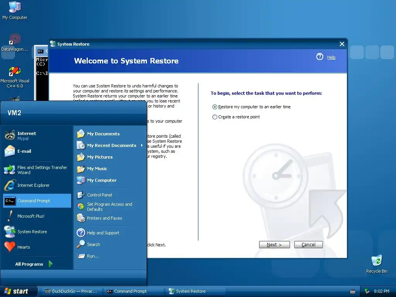The width and height of the screenshot is (396, 297).
Task: Choose Control Panel text in Start menu
Action: pyautogui.click(x=99, y=195)
